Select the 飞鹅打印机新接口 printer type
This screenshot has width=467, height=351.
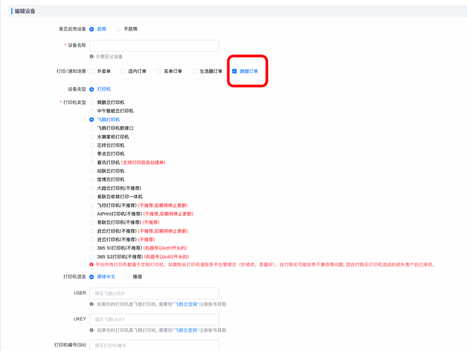click(x=91, y=128)
